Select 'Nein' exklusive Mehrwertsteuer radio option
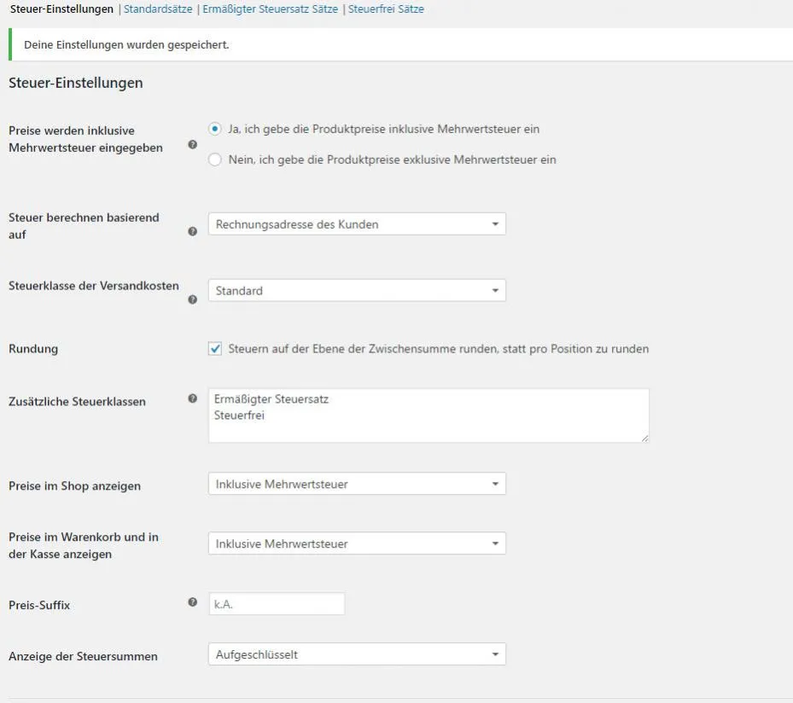 tap(215, 160)
